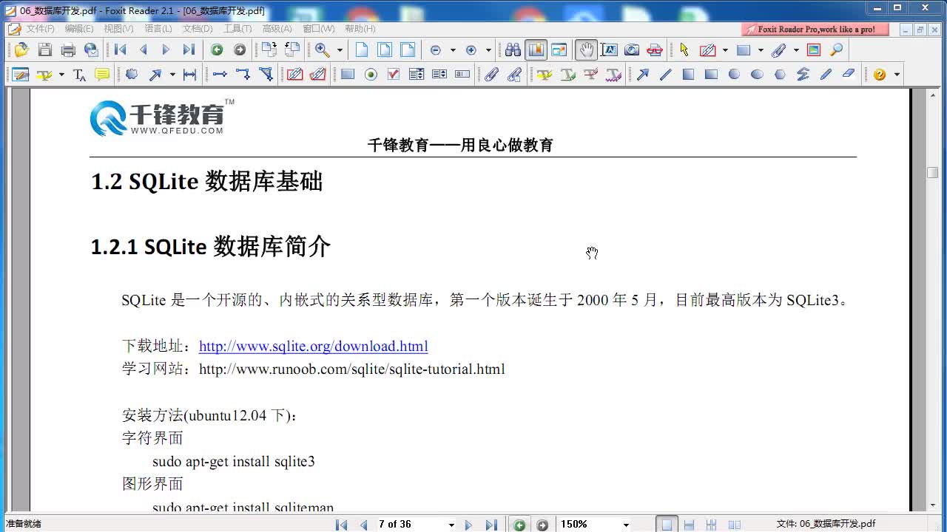The width and height of the screenshot is (947, 532).
Task: Toggle Fit Page view in toolbar
Action: (385, 50)
